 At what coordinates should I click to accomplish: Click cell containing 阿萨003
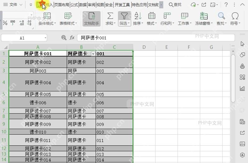pyautogui.click(x=38, y=71)
